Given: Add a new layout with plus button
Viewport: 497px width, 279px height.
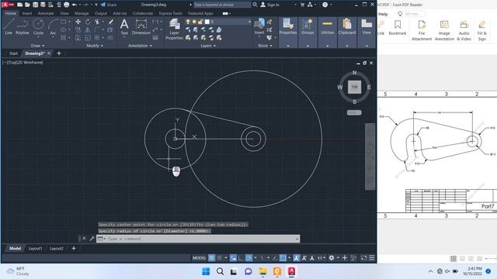Looking at the screenshot, I should coord(74,248).
